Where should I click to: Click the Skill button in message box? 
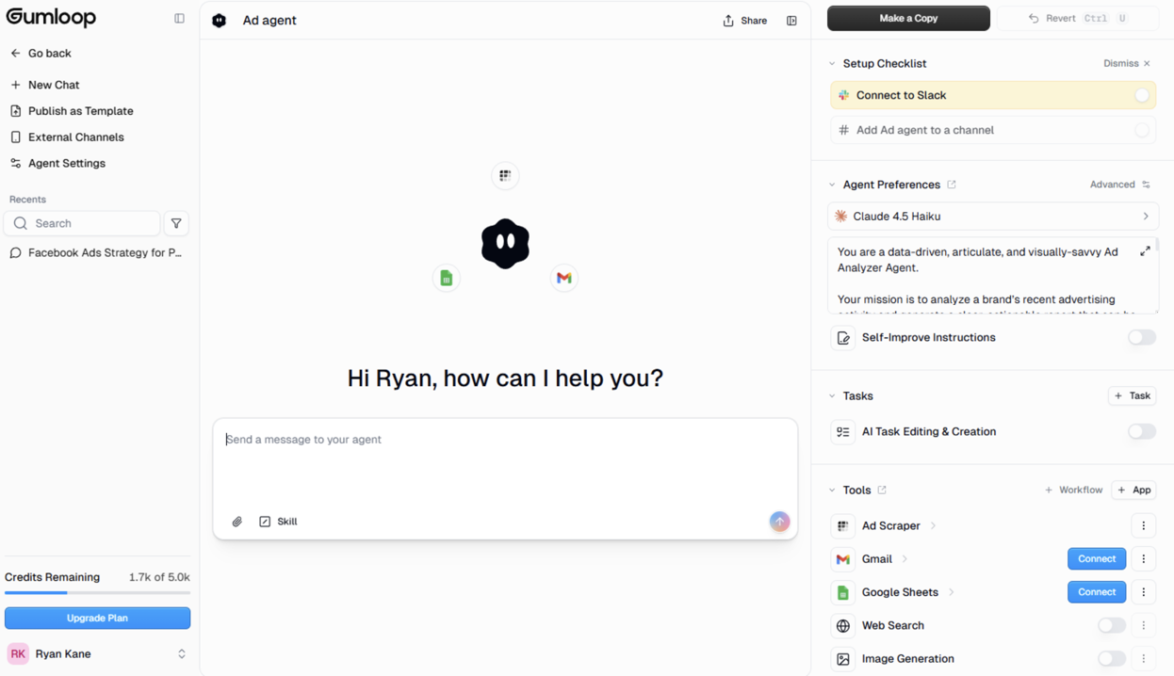[278, 522]
